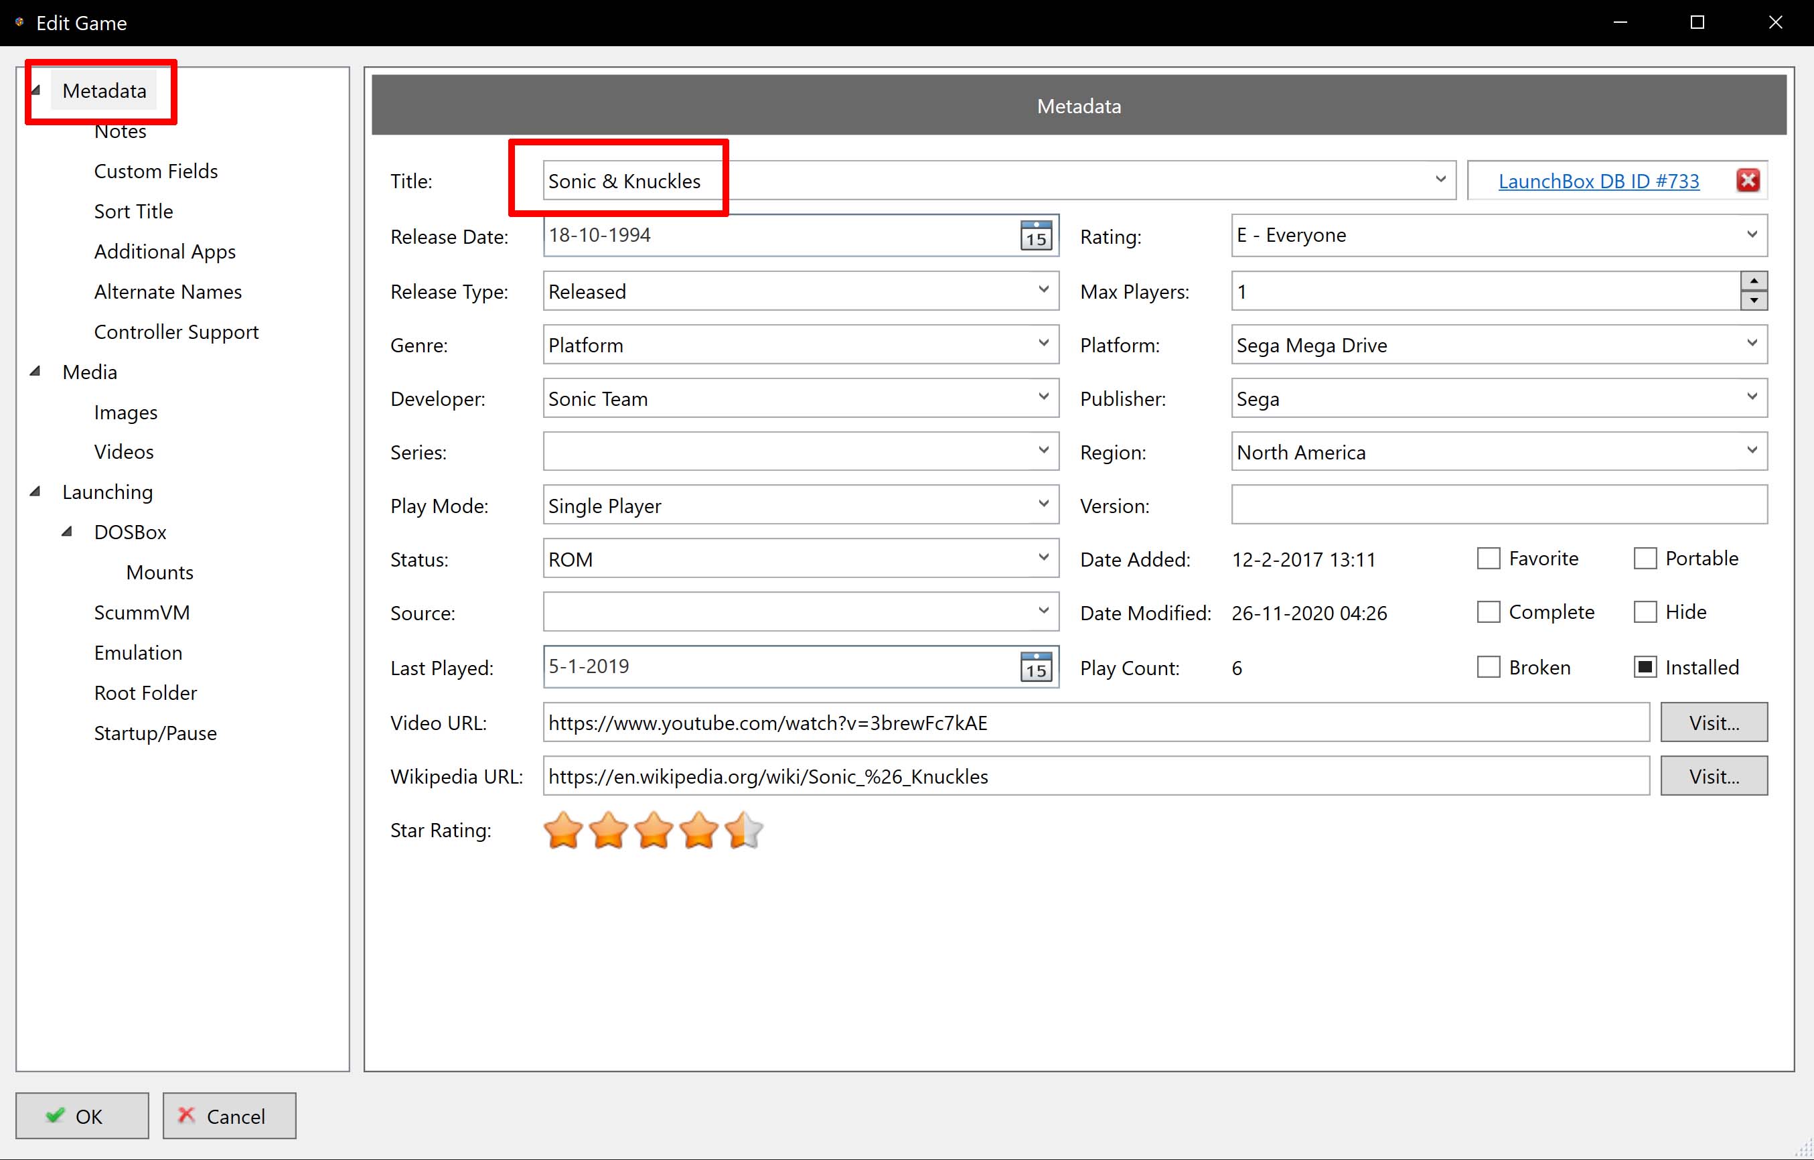Open the Startup/Pause section
1814x1160 pixels.
pos(155,733)
